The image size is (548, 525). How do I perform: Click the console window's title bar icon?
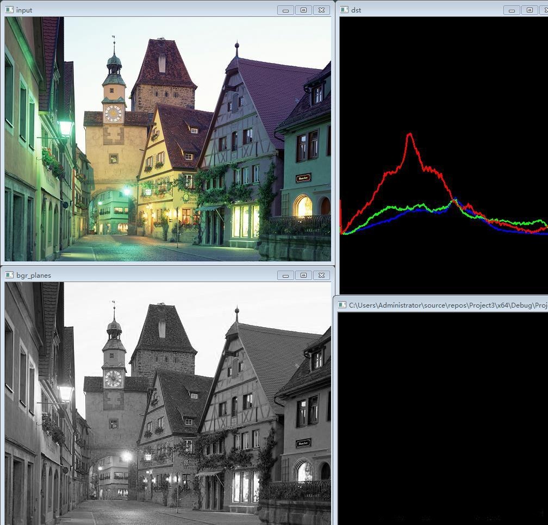[342, 305]
